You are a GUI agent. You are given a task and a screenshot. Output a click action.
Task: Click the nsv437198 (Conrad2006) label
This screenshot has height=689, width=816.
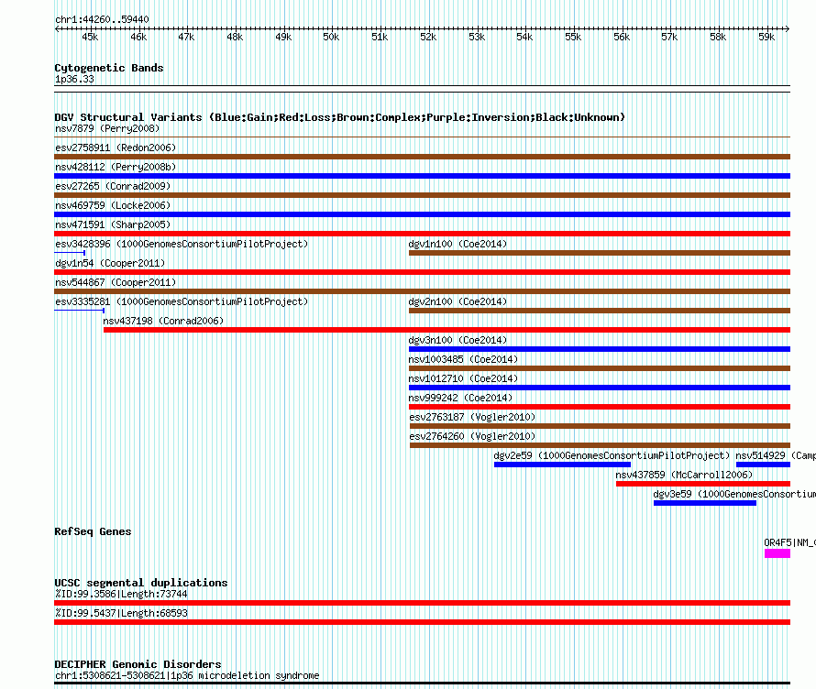click(163, 321)
